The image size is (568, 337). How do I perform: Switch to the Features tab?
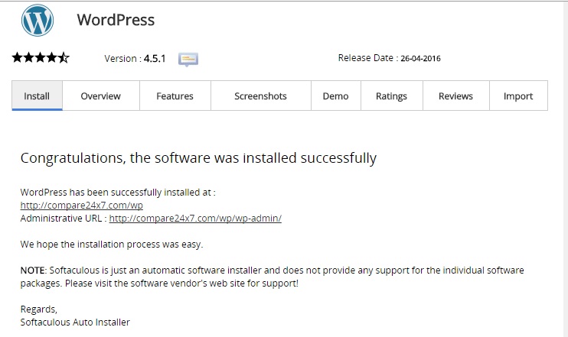click(x=175, y=96)
